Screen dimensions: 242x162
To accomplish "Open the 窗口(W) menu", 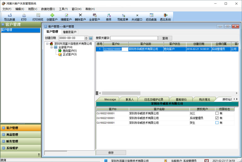I will click(77, 9).
